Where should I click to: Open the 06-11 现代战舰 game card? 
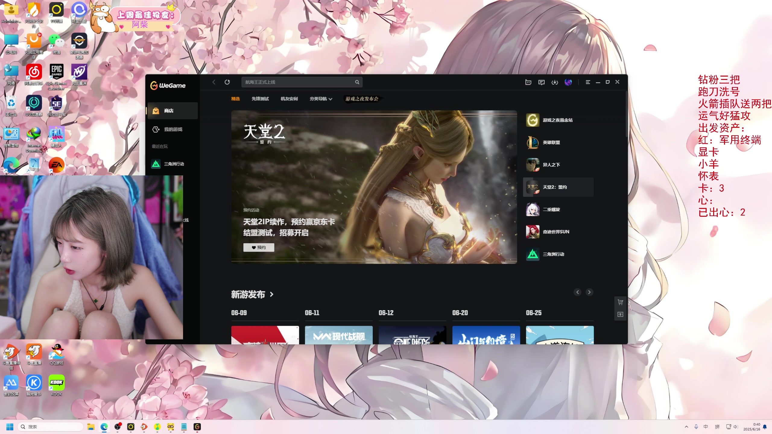pyautogui.click(x=339, y=335)
